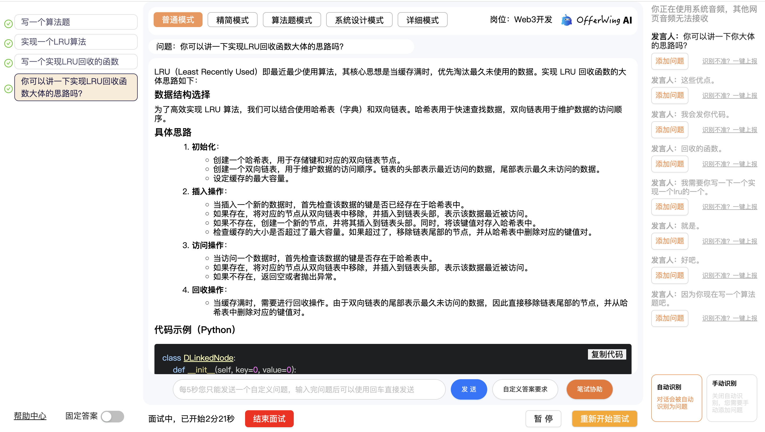Image resolution: width=765 pixels, height=432 pixels.
Task: Click checkmark icon beside 实现一个LRU算法
Action: coord(8,43)
